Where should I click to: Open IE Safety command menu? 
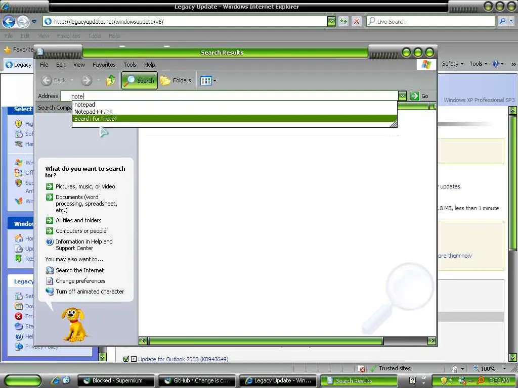click(453, 64)
